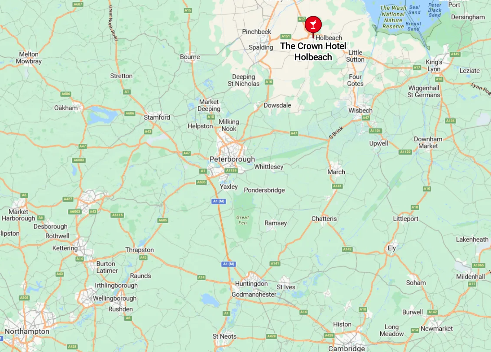Click the Stamford town label

click(157, 117)
